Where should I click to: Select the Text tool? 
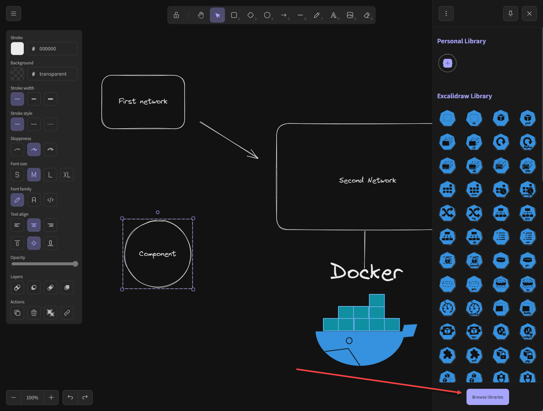point(333,15)
